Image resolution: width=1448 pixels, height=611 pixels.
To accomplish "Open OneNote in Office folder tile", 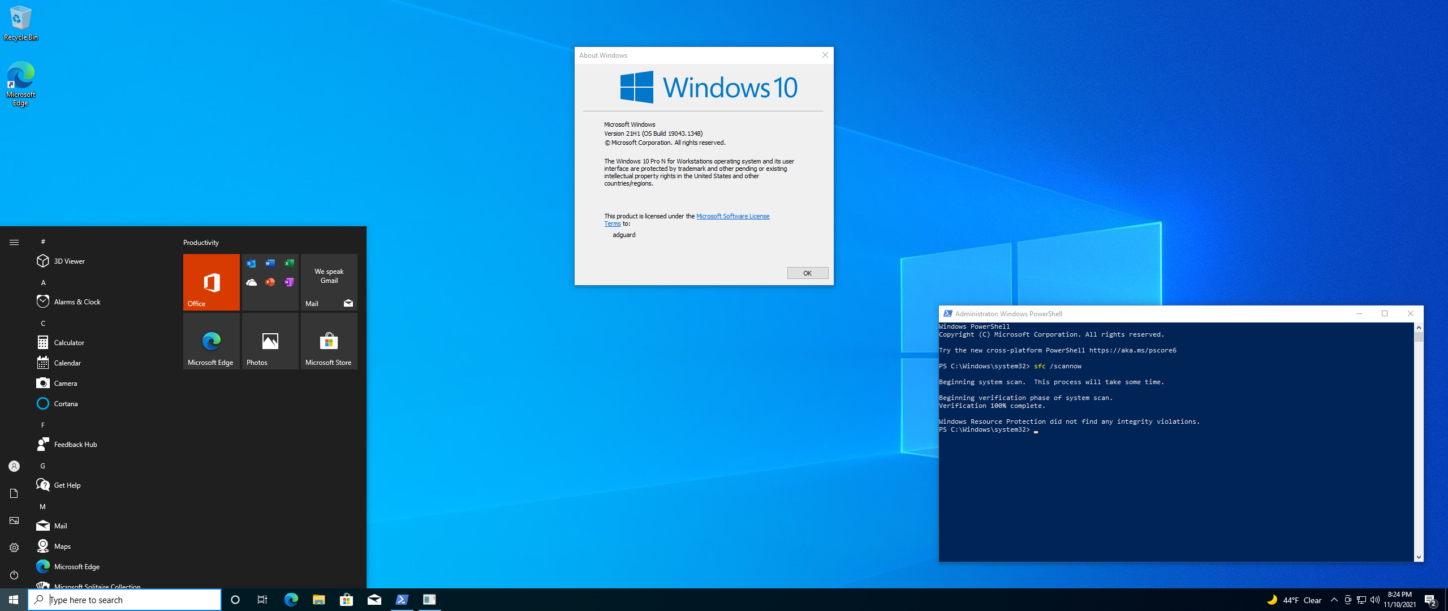I will [289, 282].
